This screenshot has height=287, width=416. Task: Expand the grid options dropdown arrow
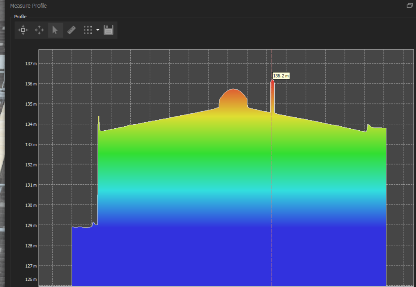point(98,30)
